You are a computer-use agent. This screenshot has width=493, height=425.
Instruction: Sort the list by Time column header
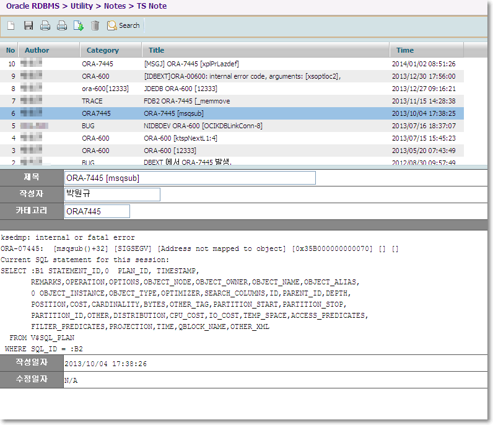coord(405,50)
